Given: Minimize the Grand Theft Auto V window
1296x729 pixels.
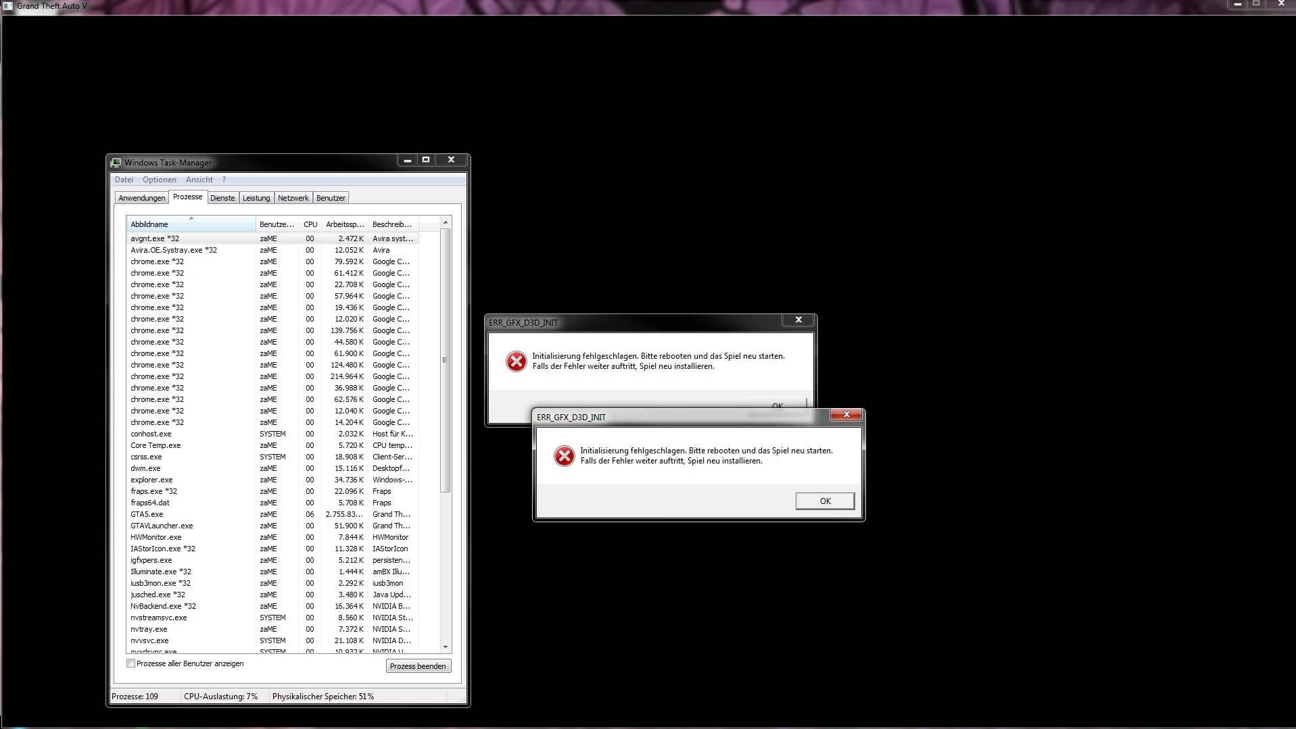Looking at the screenshot, I should (x=1237, y=3).
